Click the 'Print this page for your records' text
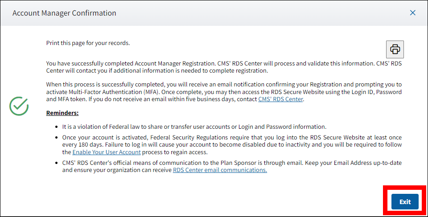The width and height of the screenshot is (428, 217). [x=88, y=43]
